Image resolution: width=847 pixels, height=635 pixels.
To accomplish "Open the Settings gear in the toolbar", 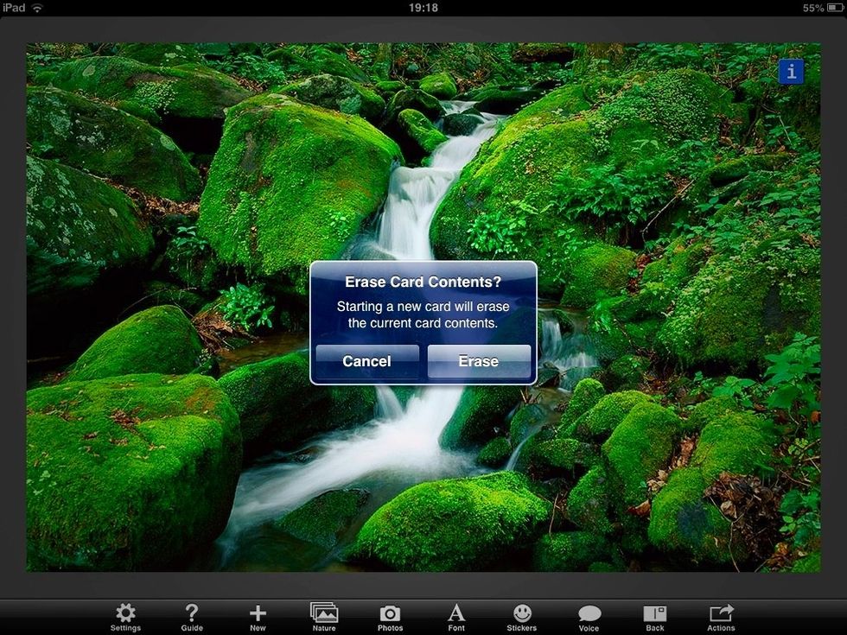I will click(125, 617).
